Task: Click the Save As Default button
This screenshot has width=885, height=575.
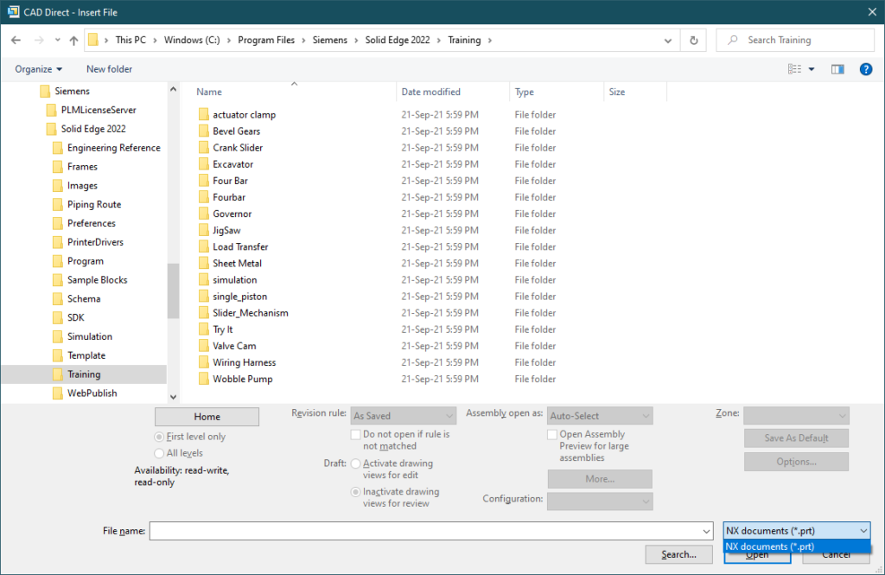Action: pyautogui.click(x=796, y=438)
